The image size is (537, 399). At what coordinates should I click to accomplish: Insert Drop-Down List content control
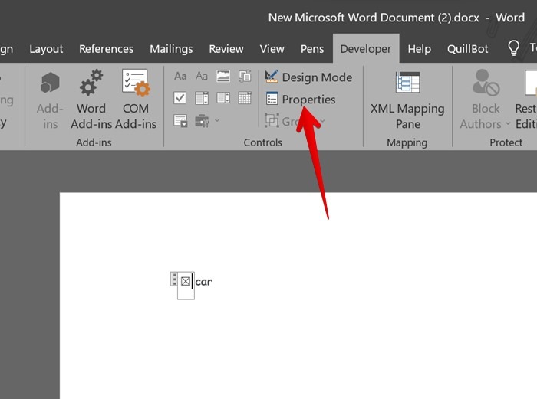pos(223,98)
